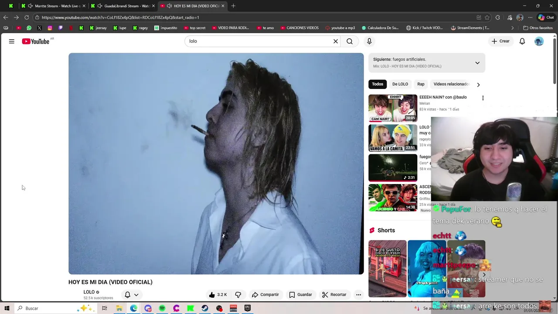
Task: Open lupe bookmark
Action: (x=119, y=28)
